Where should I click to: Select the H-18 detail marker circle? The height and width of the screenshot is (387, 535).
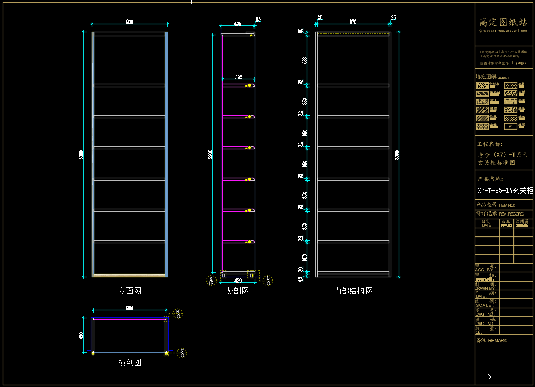pos(178,314)
